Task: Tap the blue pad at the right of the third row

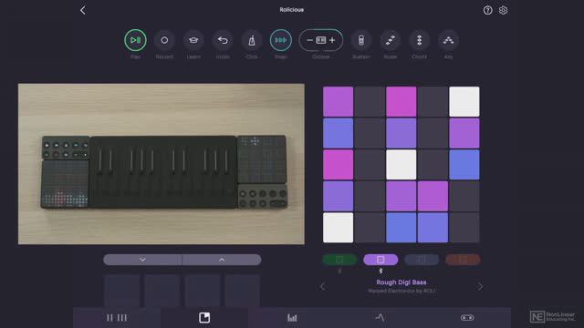Action: coord(464,164)
